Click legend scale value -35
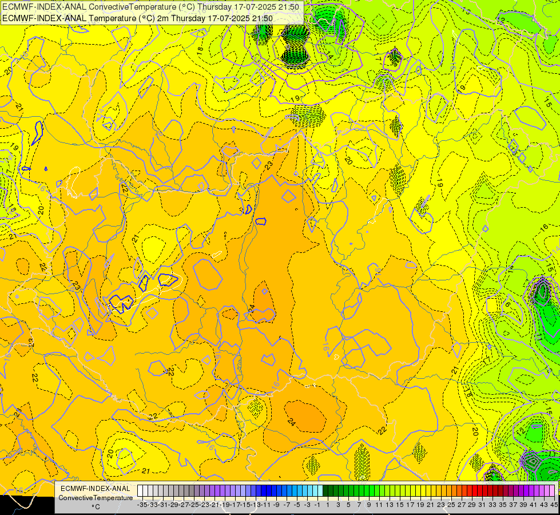560x515 pixels. (142, 505)
